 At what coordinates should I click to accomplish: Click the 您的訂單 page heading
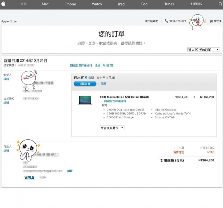111,34
